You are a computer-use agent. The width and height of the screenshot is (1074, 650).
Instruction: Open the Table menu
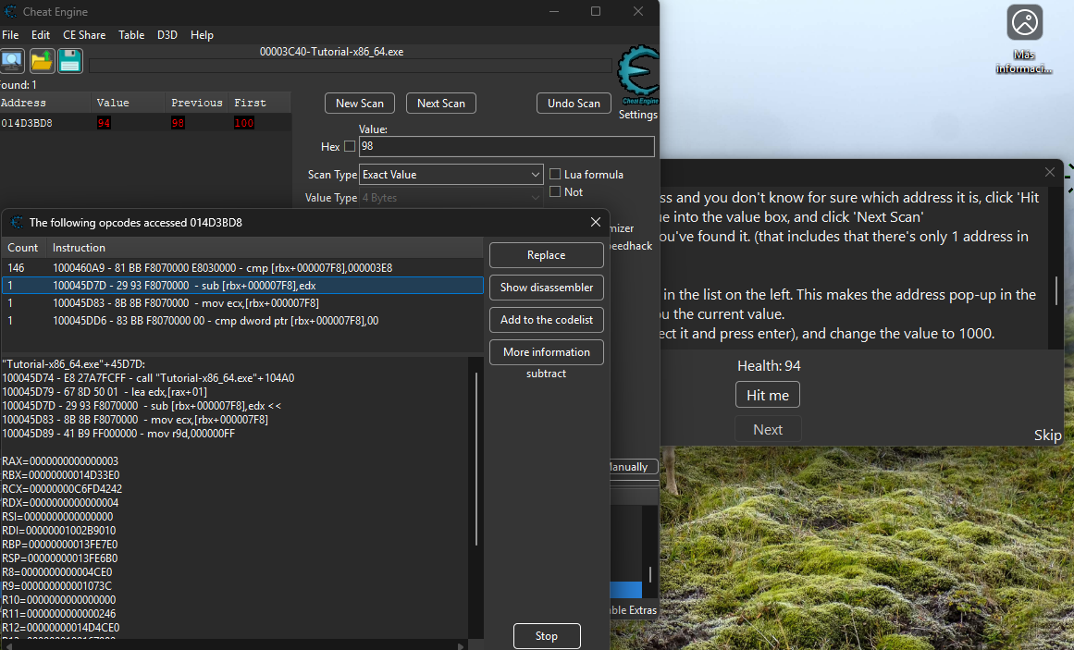click(x=131, y=35)
